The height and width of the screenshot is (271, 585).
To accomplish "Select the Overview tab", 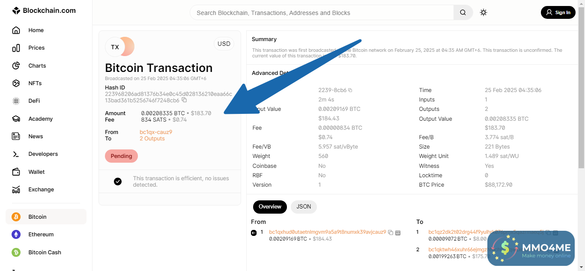I will pyautogui.click(x=270, y=207).
